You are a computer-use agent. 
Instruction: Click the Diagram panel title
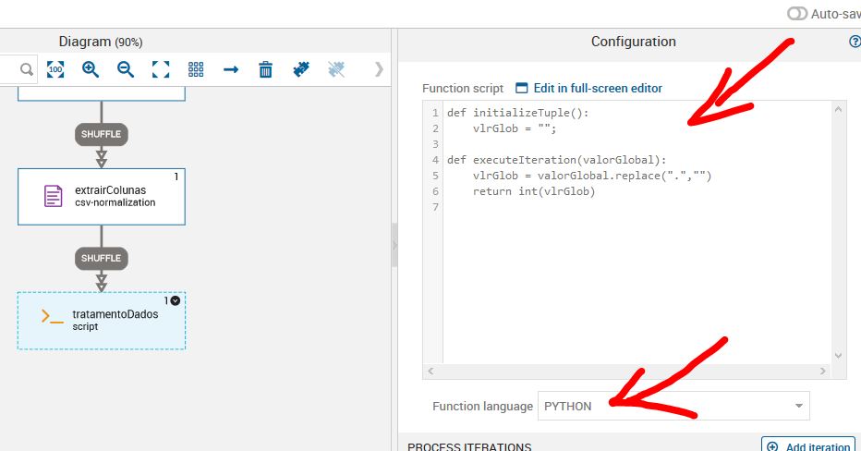pyautogui.click(x=101, y=42)
